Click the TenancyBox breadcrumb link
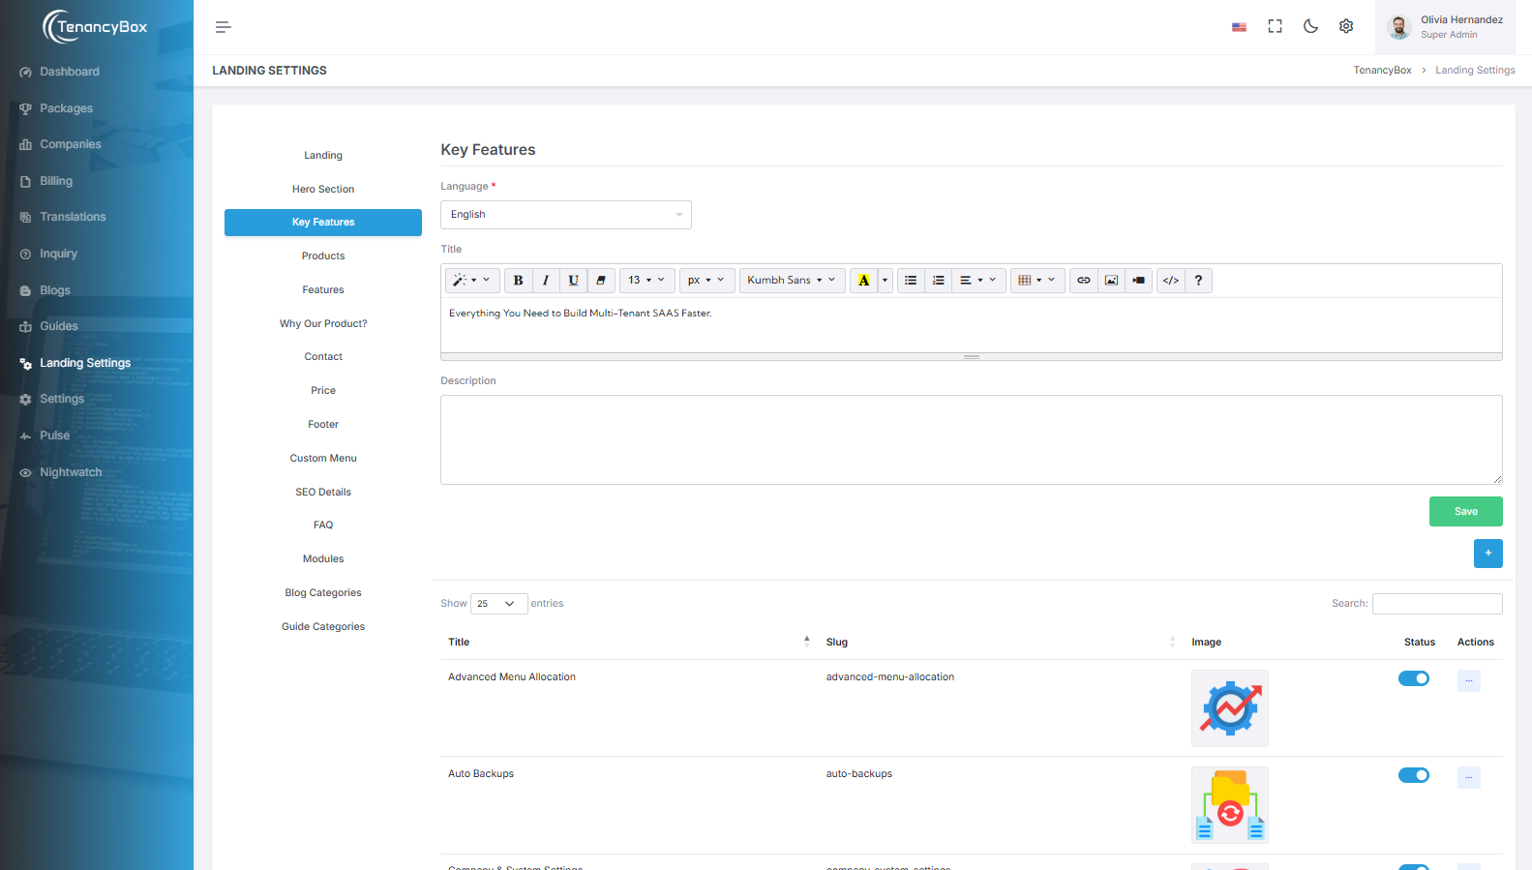 [x=1382, y=71]
